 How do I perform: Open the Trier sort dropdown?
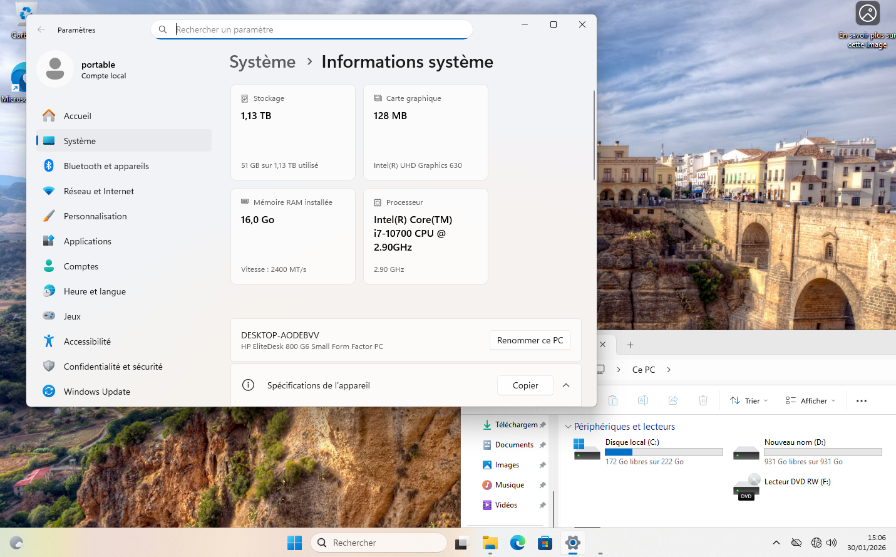749,401
